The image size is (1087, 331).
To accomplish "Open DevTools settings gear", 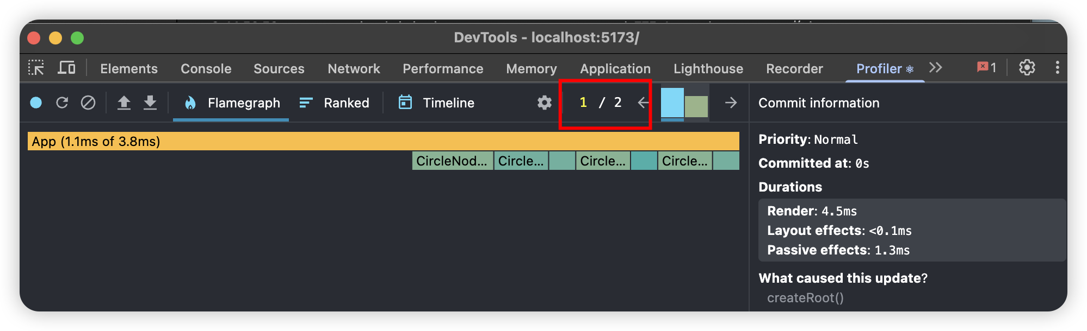I will (x=1027, y=68).
